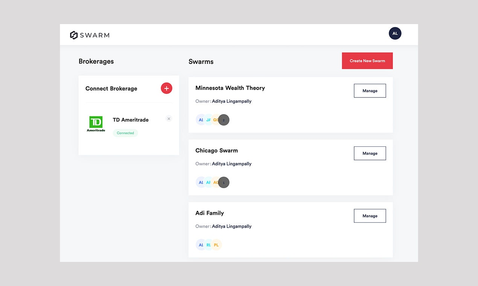This screenshot has width=478, height=286.
Task: Remove the TD Ameritrade brokerage connection
Action: coord(169,119)
